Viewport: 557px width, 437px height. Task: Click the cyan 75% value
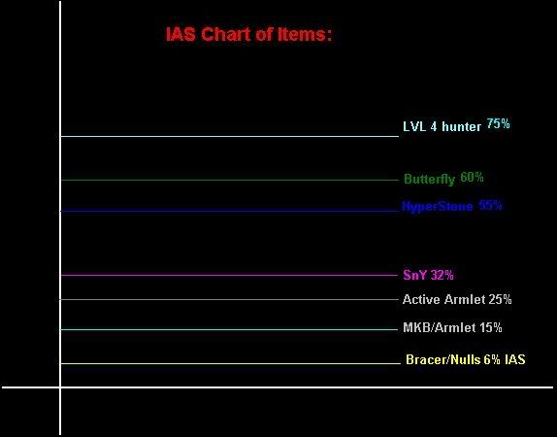pos(499,123)
